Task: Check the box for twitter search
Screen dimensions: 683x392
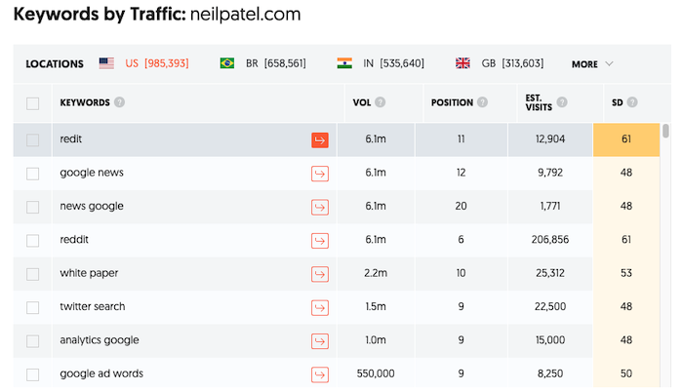Action: pos(32,308)
